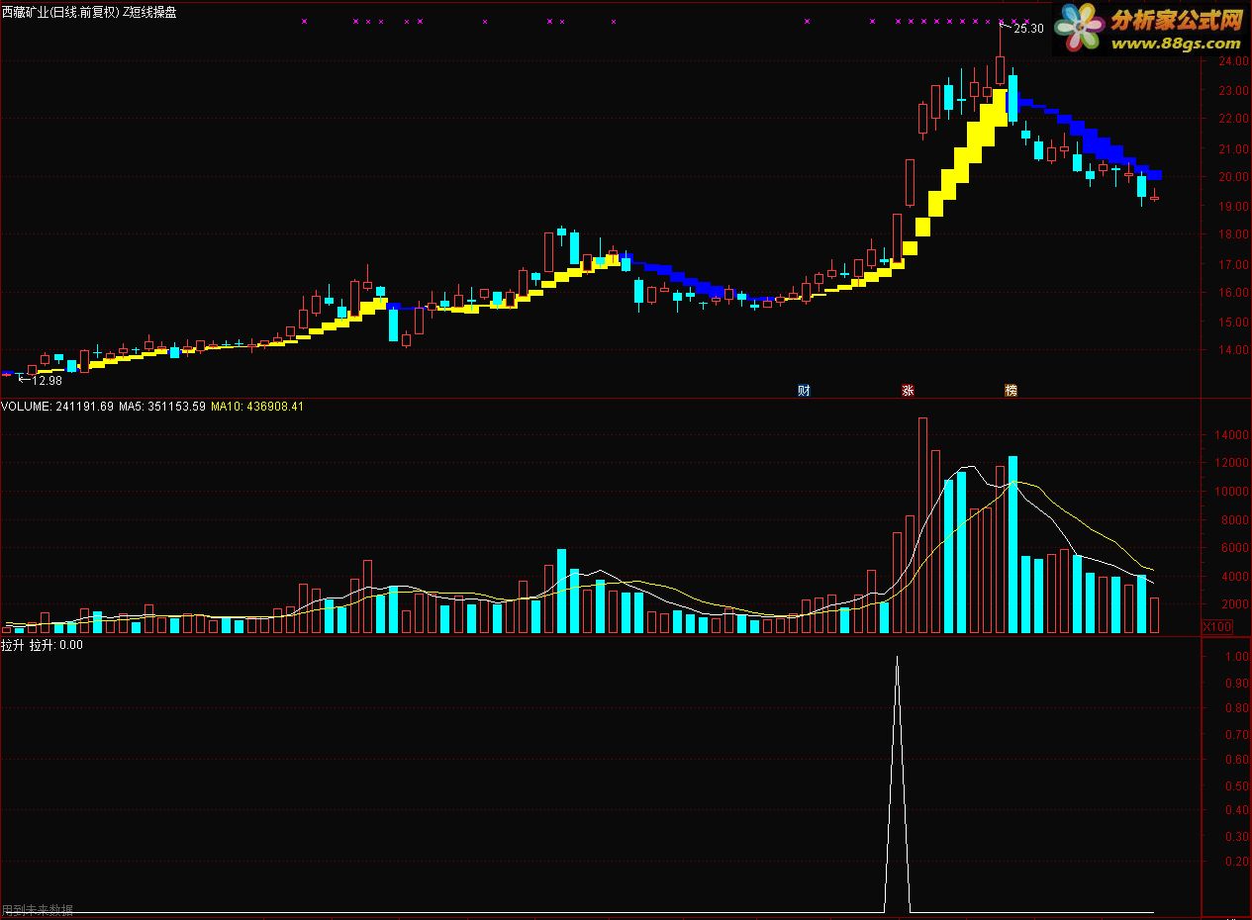Click the 1.00 indicator axis label
This screenshot has width=1252, height=920.
[1236, 657]
